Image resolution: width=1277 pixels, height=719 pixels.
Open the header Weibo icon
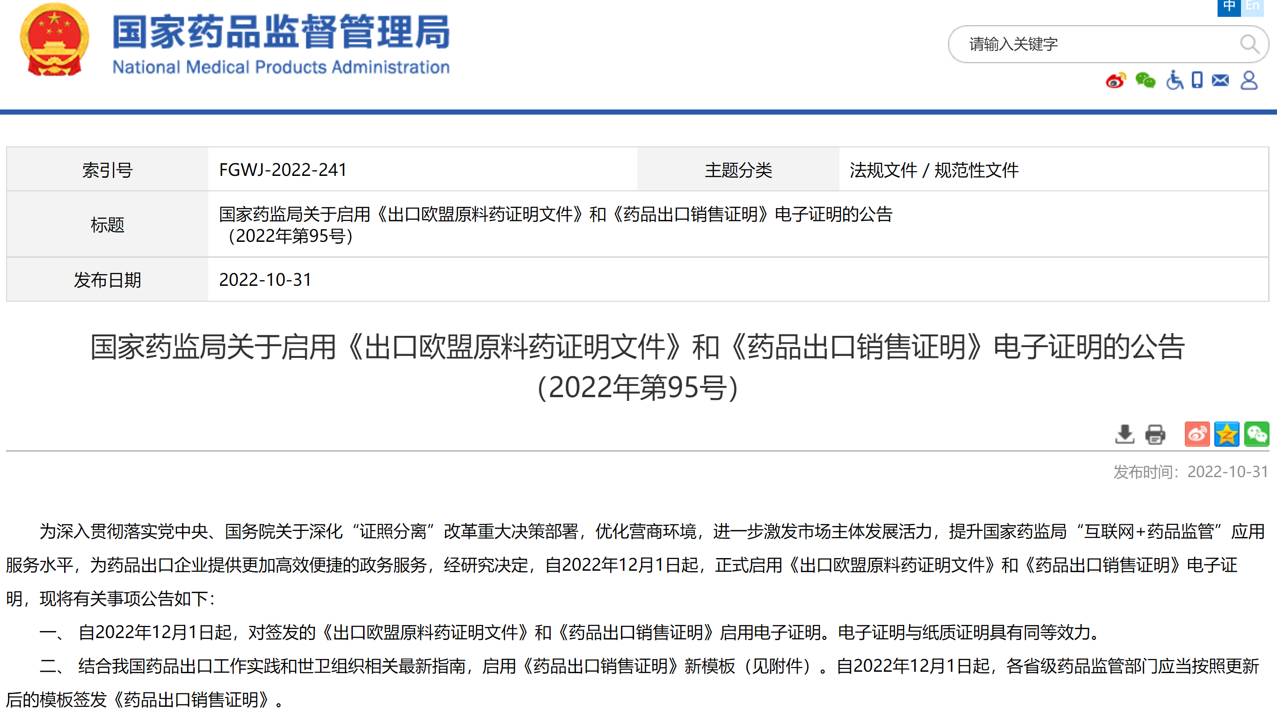coord(1116,80)
